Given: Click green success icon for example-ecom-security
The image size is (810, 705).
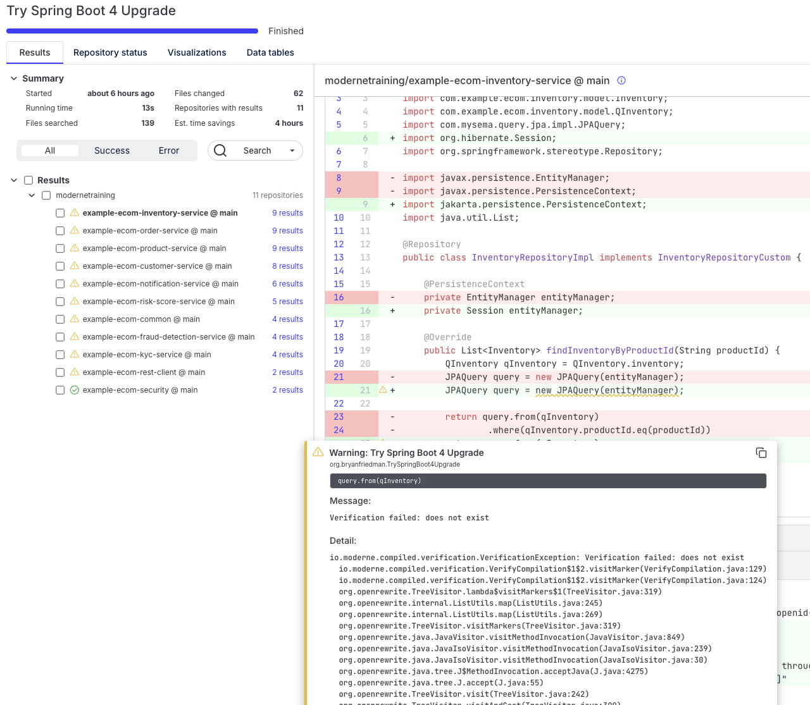Looking at the screenshot, I should click(75, 390).
